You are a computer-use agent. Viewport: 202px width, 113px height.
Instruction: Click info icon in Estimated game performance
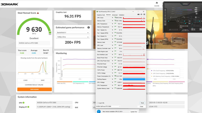89,27
